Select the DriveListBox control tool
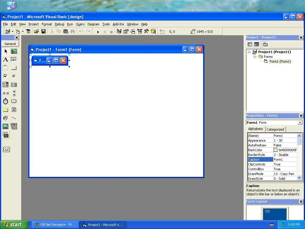 tap(14, 101)
